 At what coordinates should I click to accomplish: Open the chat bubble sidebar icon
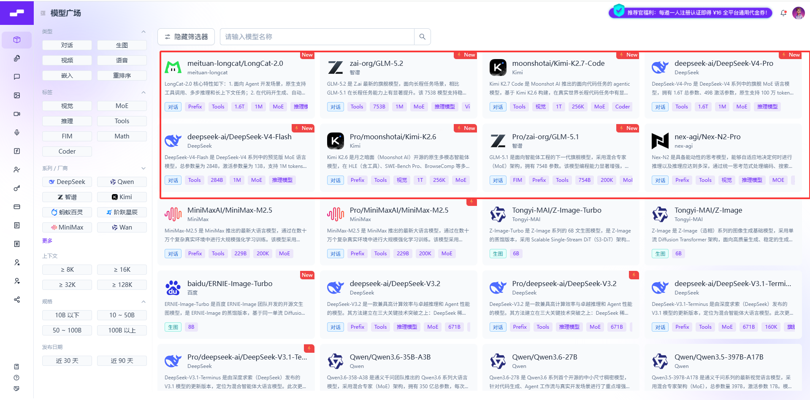click(17, 77)
